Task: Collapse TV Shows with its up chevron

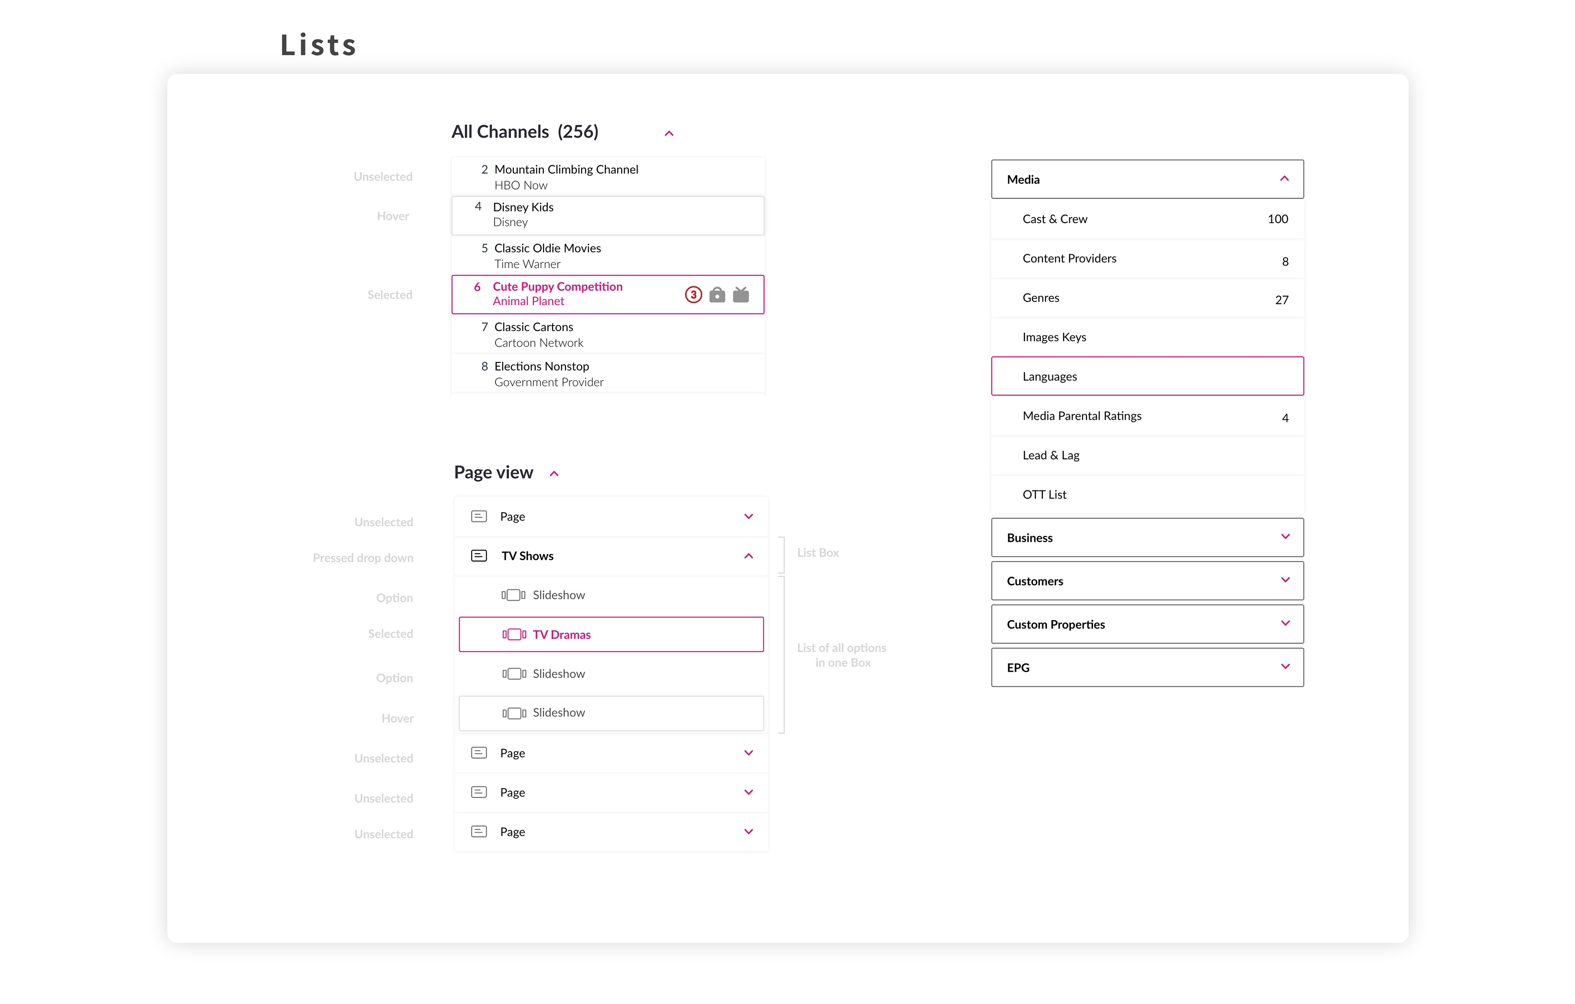Action: [x=748, y=556]
